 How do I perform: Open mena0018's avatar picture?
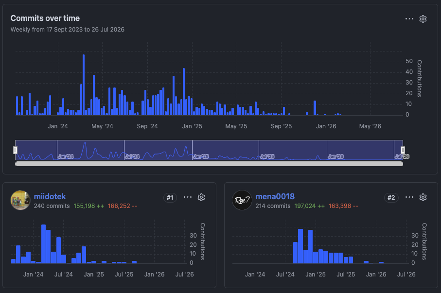coord(242,200)
